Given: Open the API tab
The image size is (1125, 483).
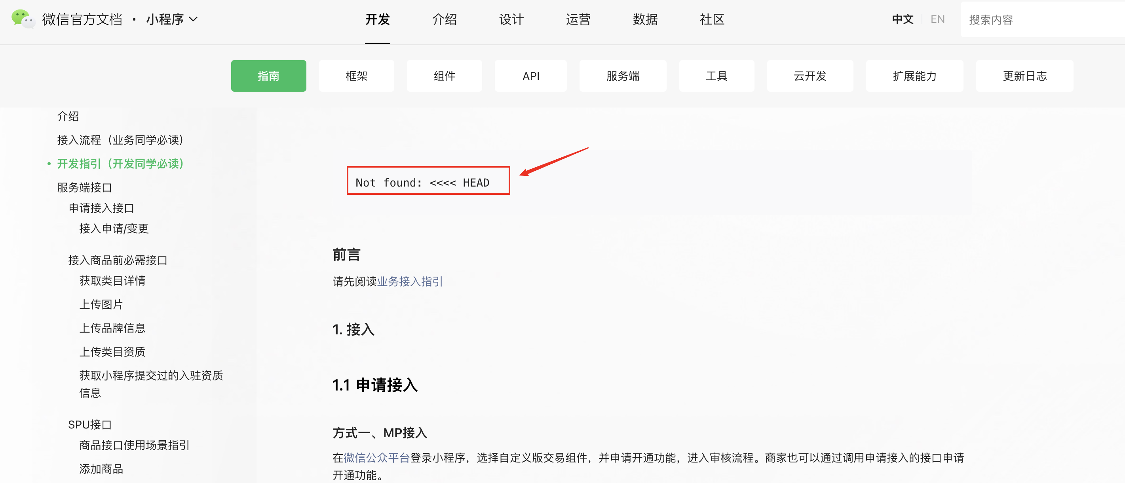Looking at the screenshot, I should pyautogui.click(x=530, y=76).
